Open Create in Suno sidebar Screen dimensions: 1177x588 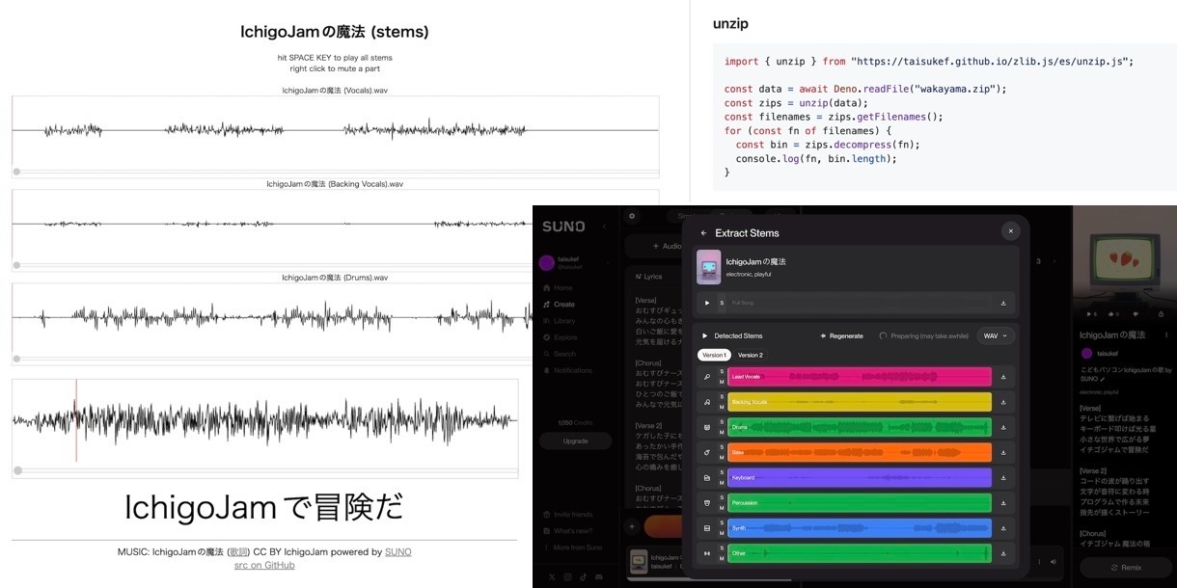tap(559, 305)
